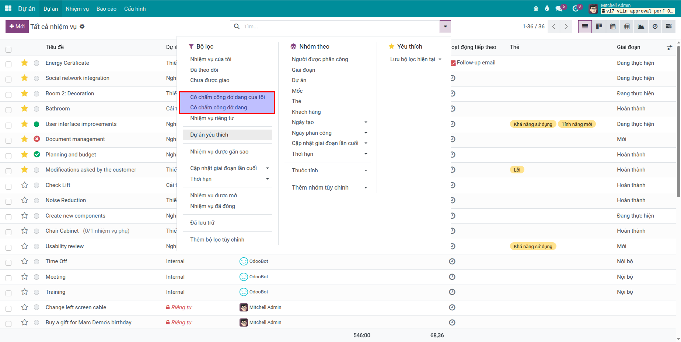
Task: Switch to Calendar view
Action: point(613,27)
